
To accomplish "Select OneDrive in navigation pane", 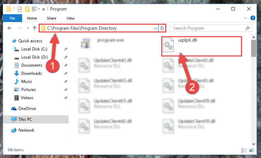I will tap(27, 109).
